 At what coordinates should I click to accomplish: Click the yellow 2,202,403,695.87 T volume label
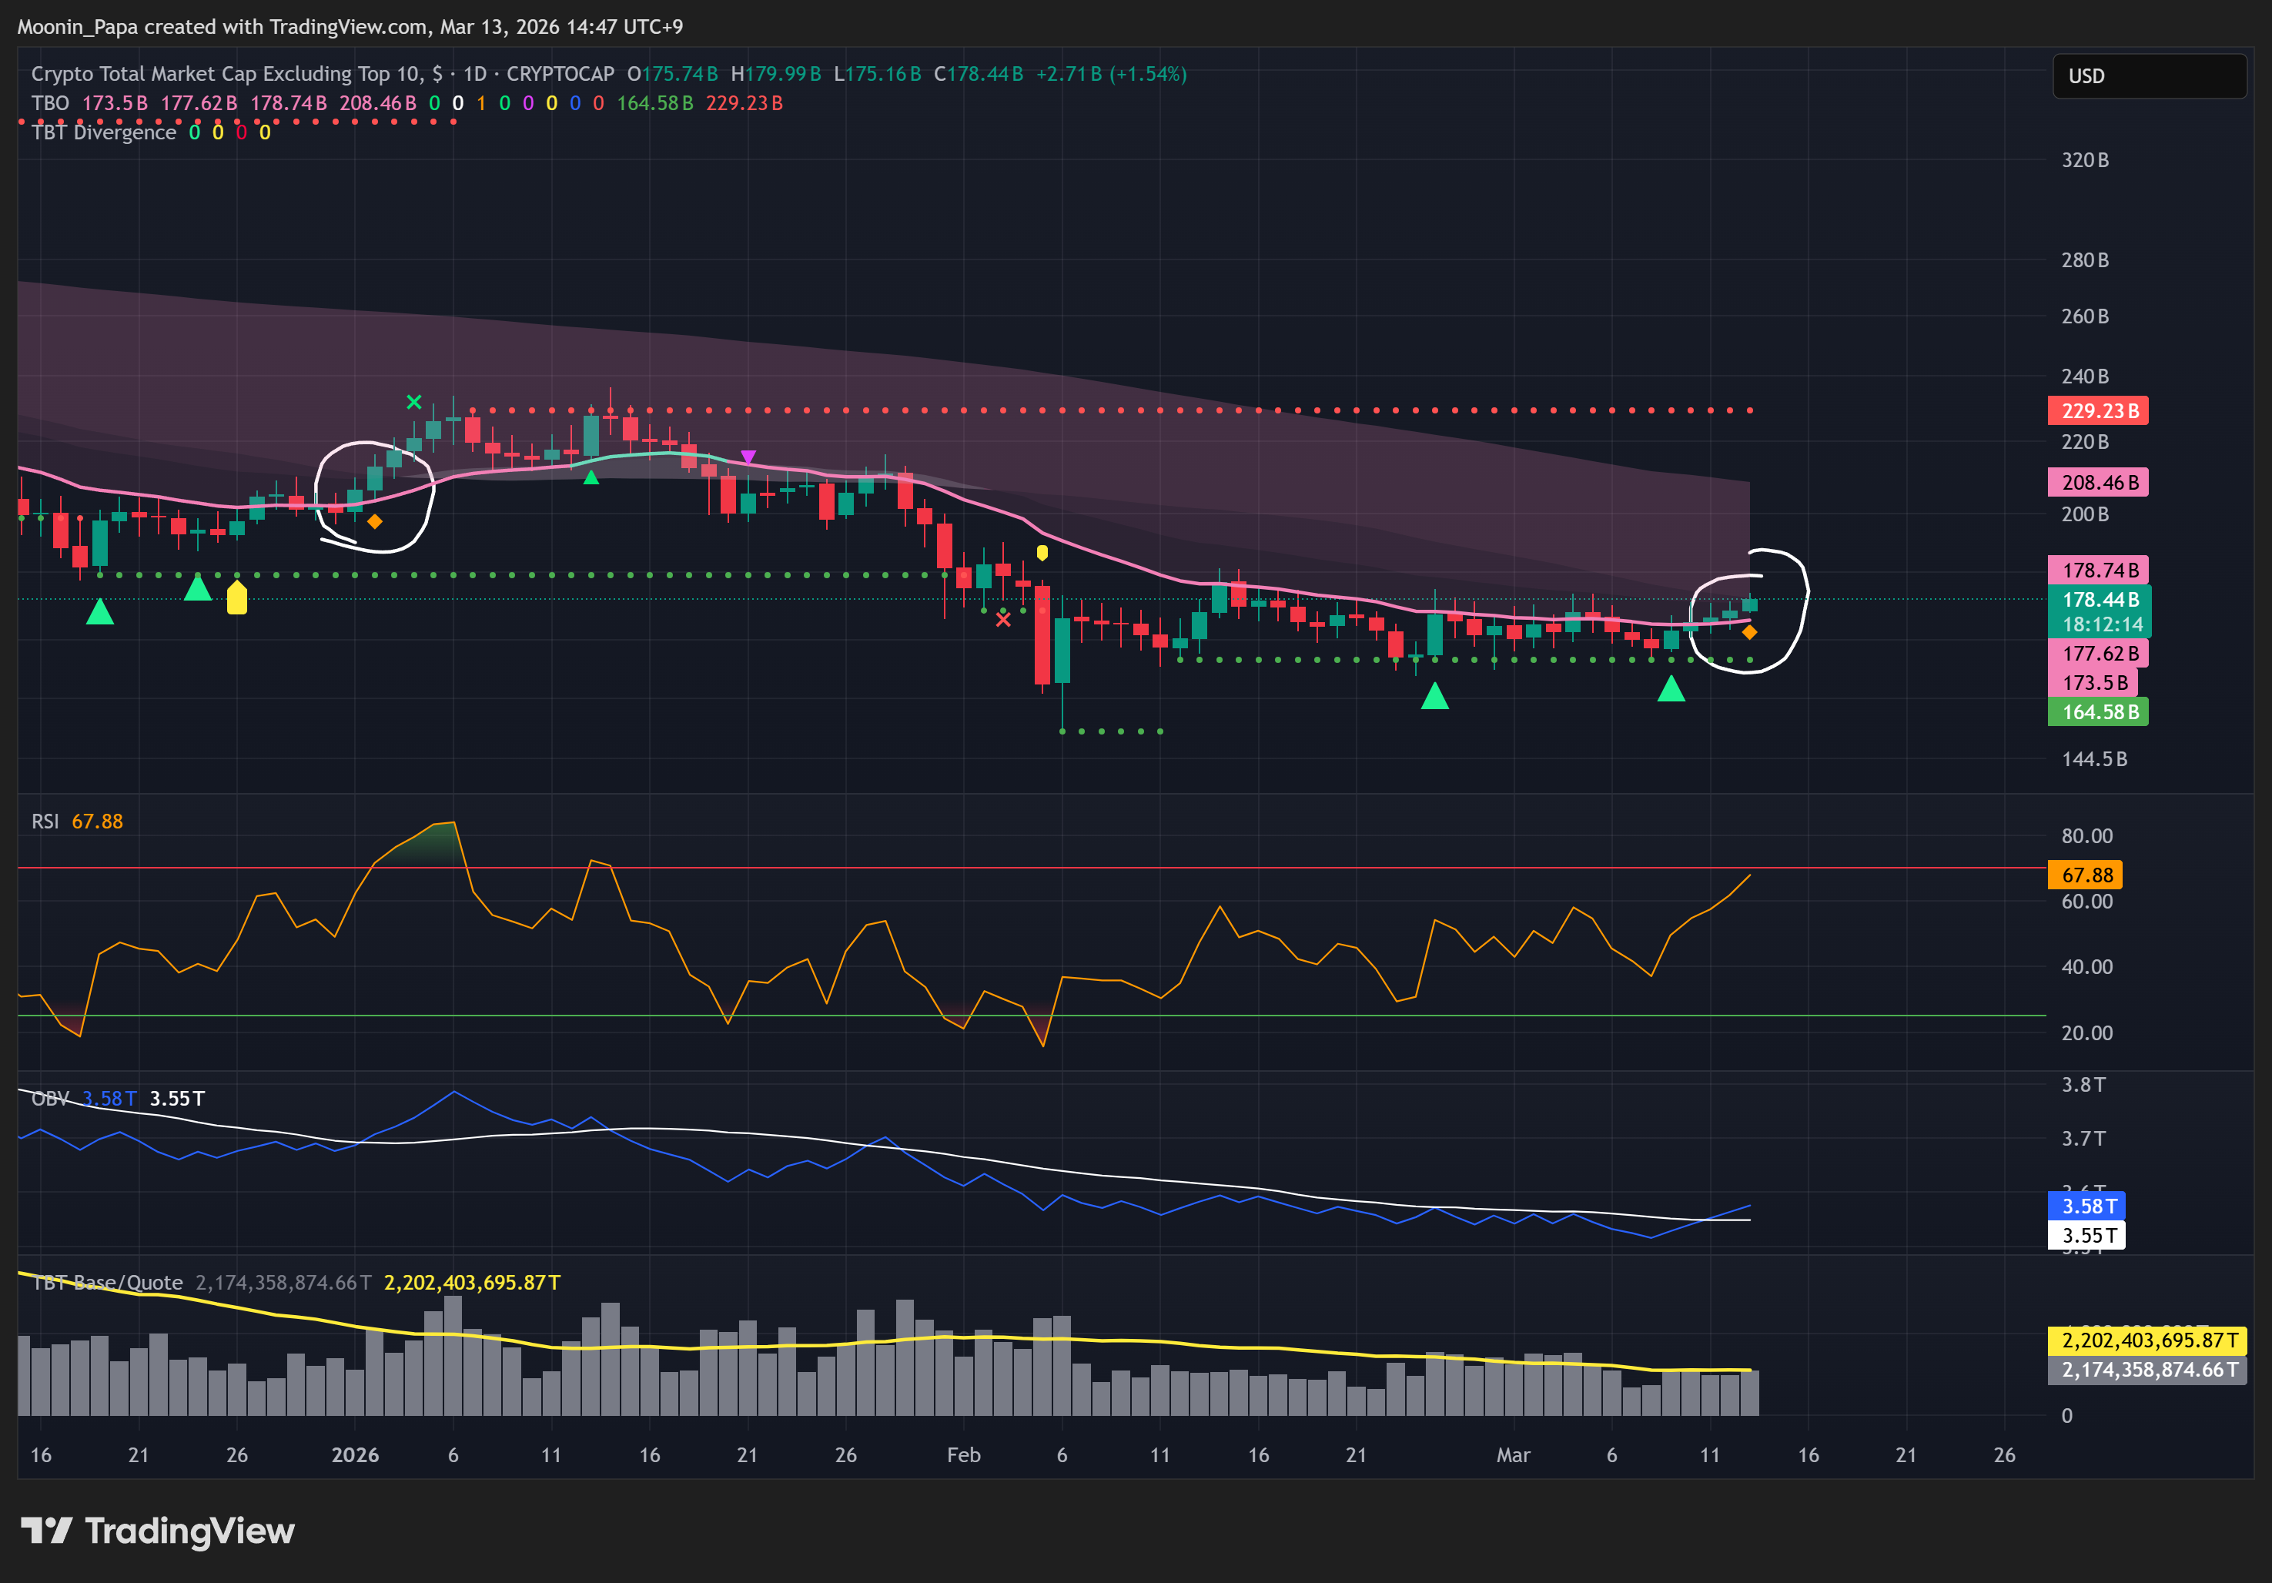coord(2148,1340)
